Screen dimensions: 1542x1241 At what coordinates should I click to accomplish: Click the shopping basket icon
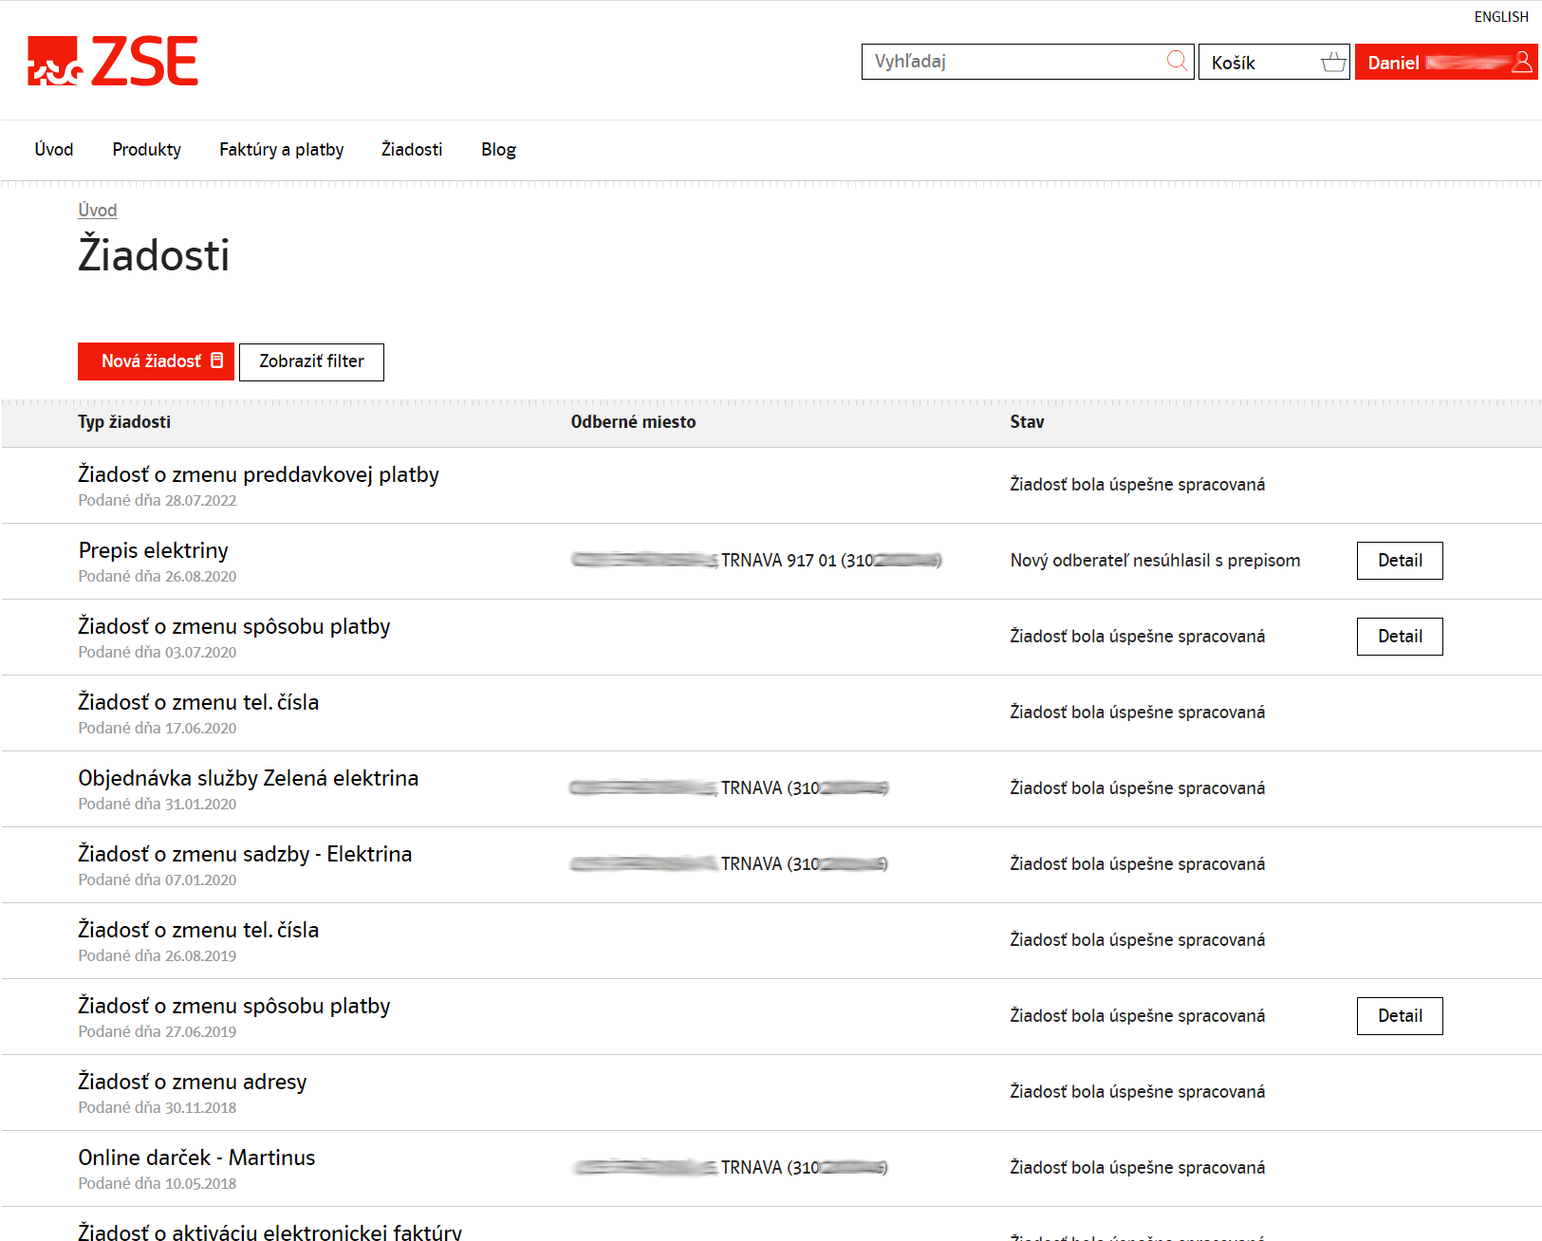click(1333, 63)
